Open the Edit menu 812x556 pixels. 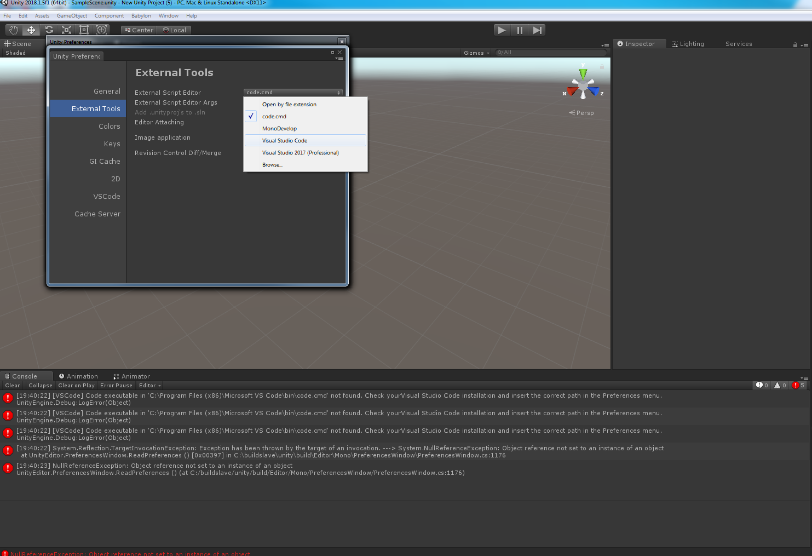click(x=23, y=16)
